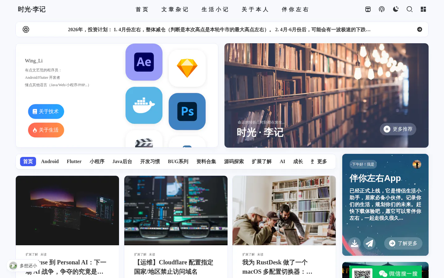The image size is (444, 278).
Task: Click the music player disc icon 多想还小
Action: (13, 266)
